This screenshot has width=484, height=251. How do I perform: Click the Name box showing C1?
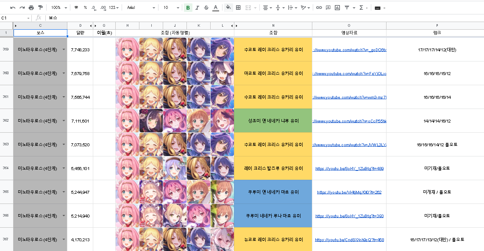pos(15,18)
